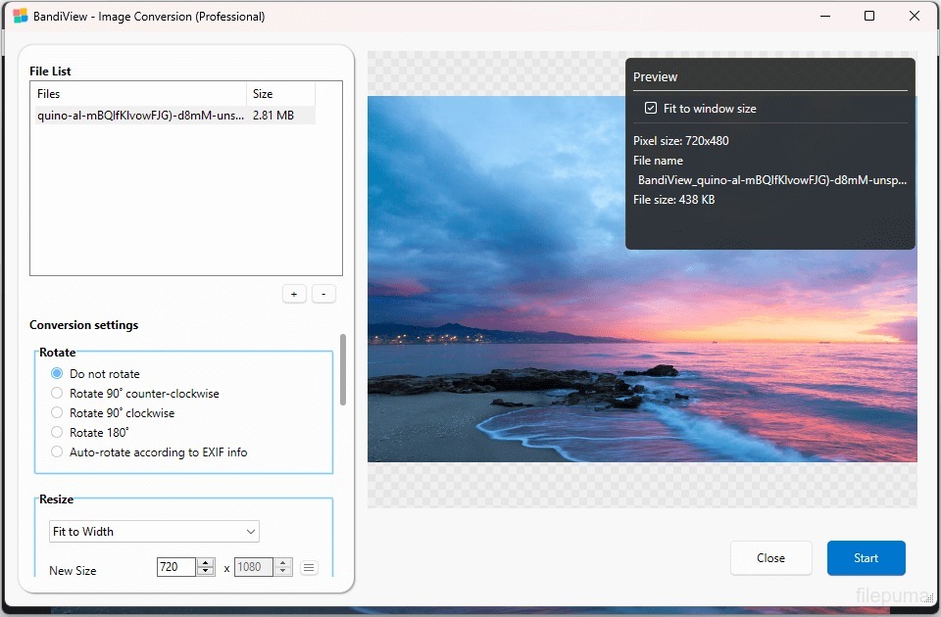Select Rotate 90° clockwise option
This screenshot has width=941, height=617.
pyautogui.click(x=57, y=413)
